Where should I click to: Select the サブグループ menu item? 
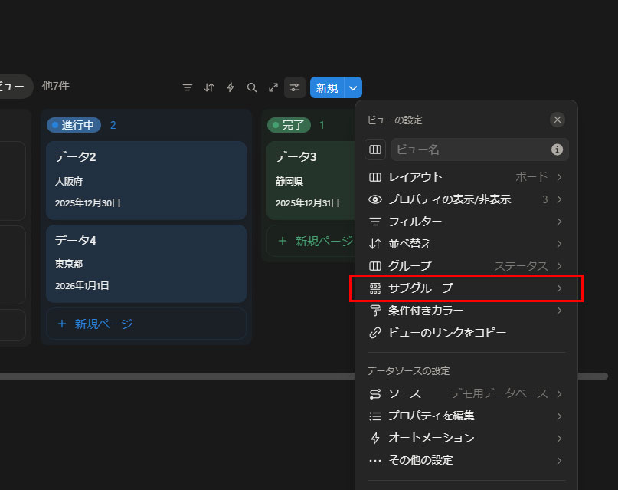[466, 288]
